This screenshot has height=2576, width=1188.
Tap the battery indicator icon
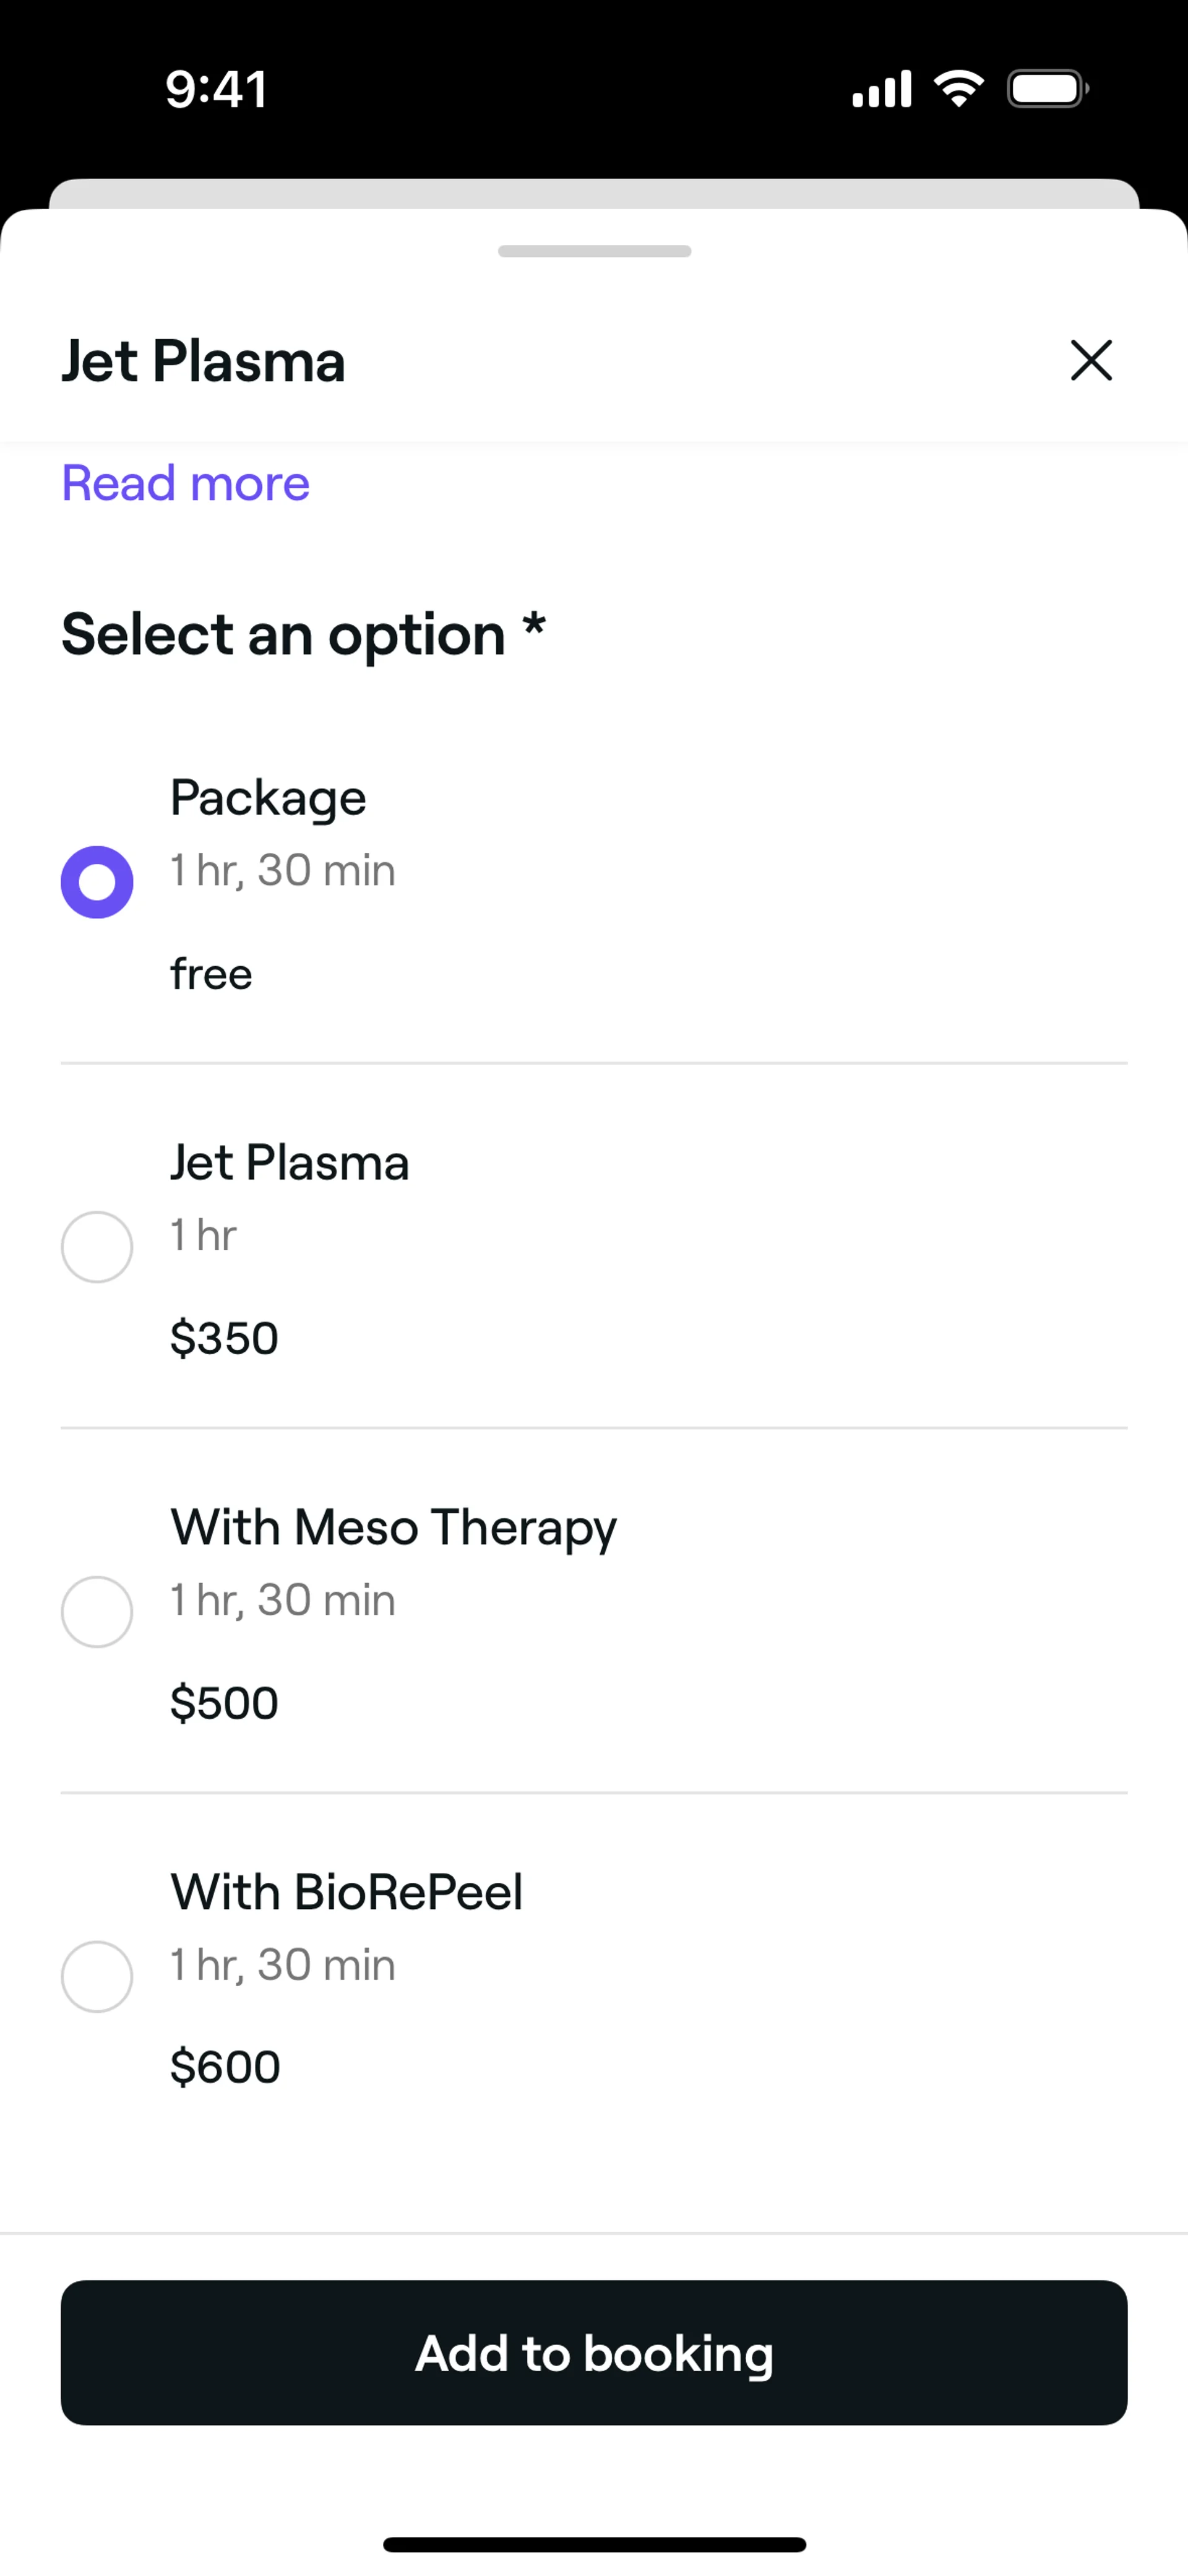(x=1047, y=89)
